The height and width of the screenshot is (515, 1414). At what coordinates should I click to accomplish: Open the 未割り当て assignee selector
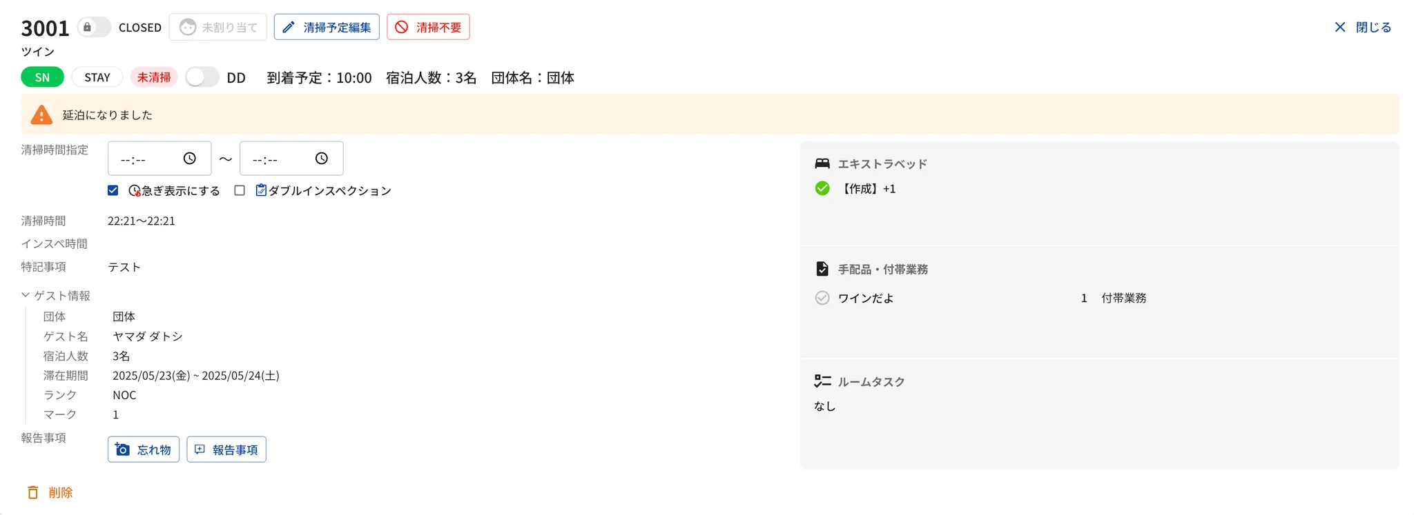click(x=217, y=28)
